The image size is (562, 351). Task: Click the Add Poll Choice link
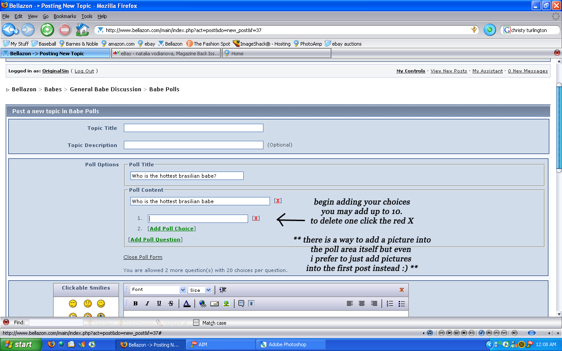172,229
